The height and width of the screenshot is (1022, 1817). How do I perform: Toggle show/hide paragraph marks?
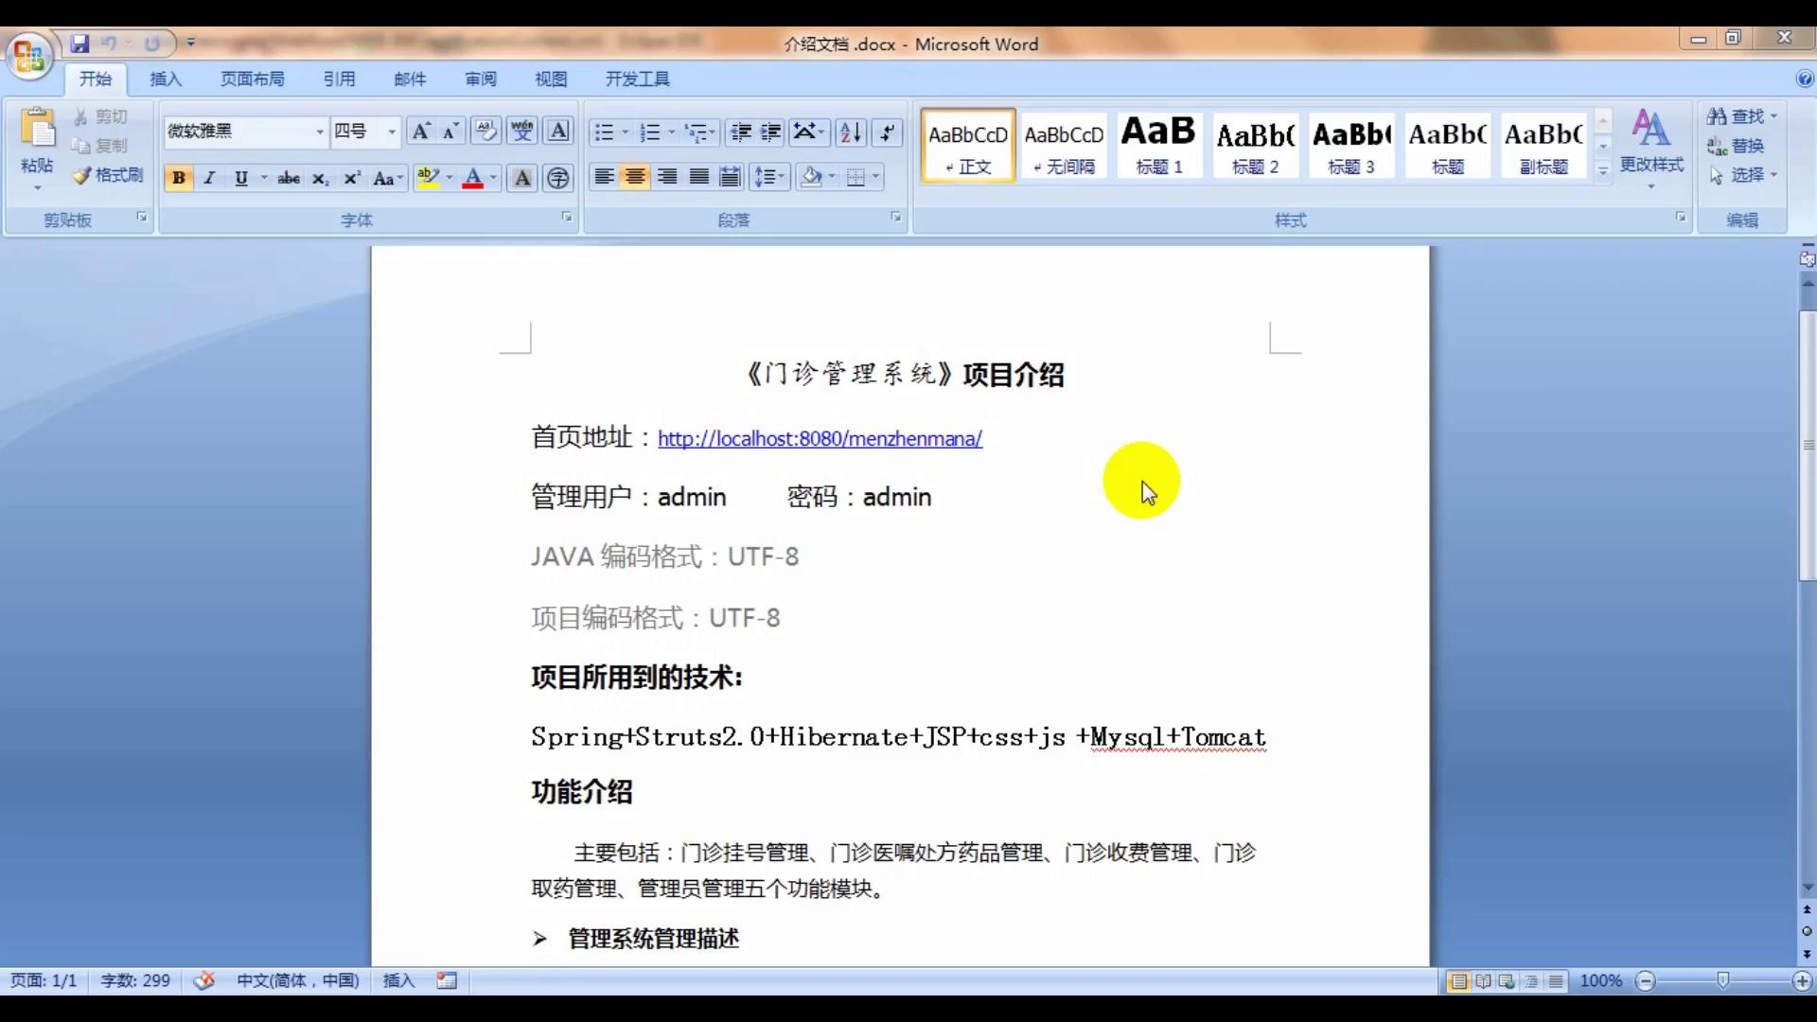pos(887,132)
